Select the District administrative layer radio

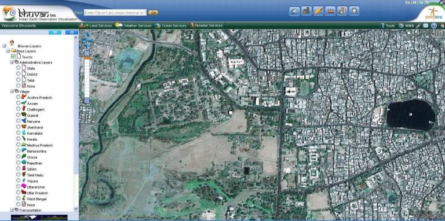coord(18,73)
